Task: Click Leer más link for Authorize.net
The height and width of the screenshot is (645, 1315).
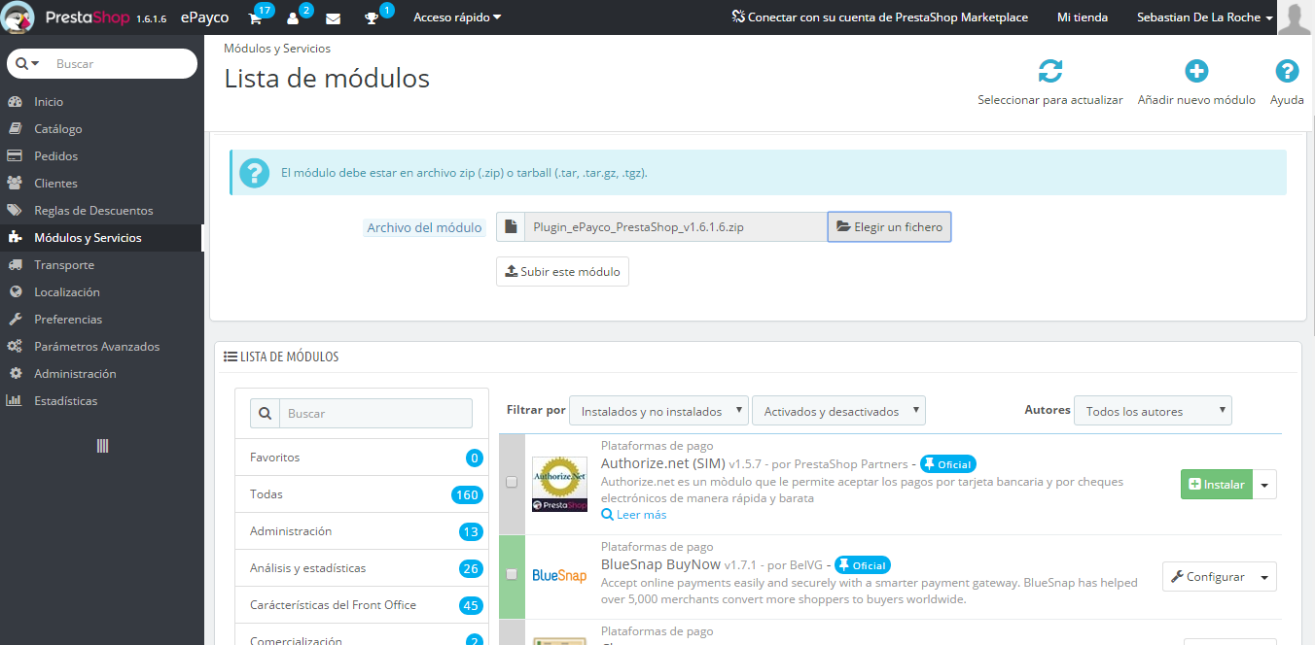Action: 634,515
